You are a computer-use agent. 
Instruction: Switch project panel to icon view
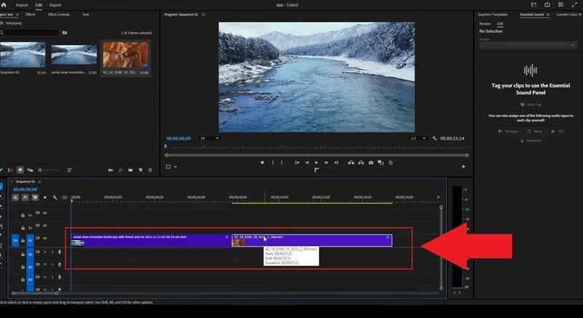pyautogui.click(x=20, y=170)
